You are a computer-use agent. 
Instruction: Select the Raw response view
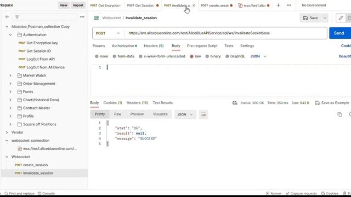[x=117, y=114]
